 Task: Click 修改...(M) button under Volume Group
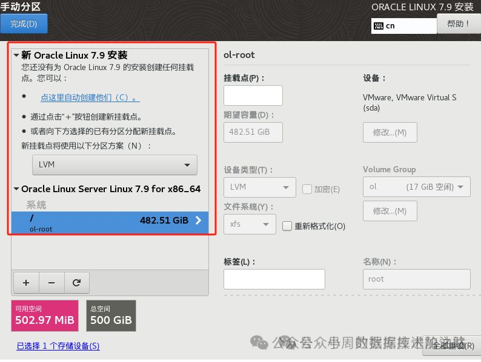pos(390,211)
